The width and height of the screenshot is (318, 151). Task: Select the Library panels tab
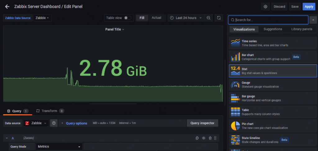(302, 29)
